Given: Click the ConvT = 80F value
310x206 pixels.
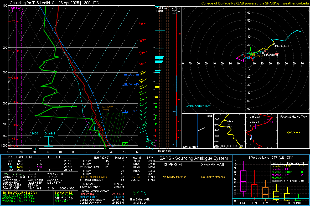Looking at the screenshot, I should 36,180.
